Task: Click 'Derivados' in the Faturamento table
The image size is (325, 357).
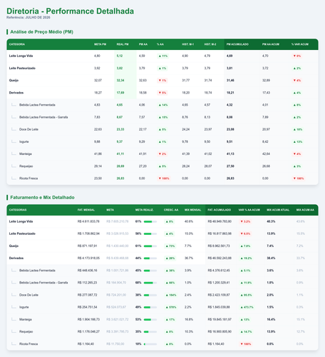Action: tap(16, 258)
